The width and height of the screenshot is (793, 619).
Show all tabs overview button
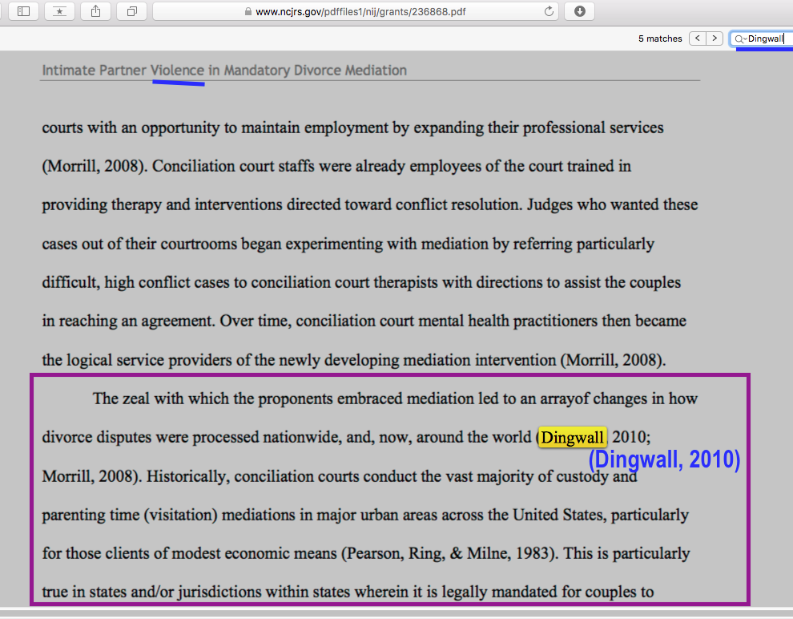(132, 11)
